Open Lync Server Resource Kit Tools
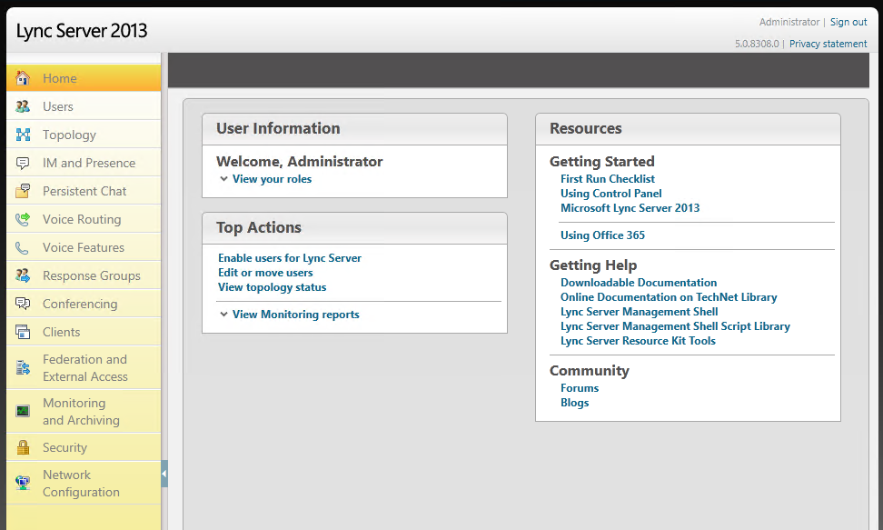 [x=638, y=341]
